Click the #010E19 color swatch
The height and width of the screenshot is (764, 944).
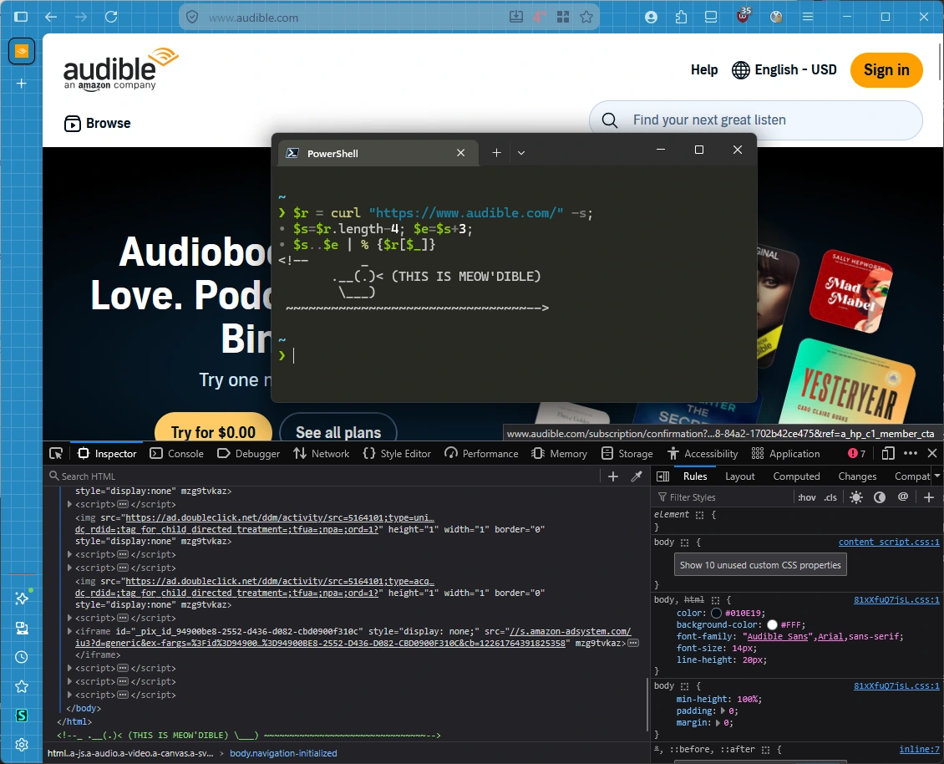coord(716,613)
